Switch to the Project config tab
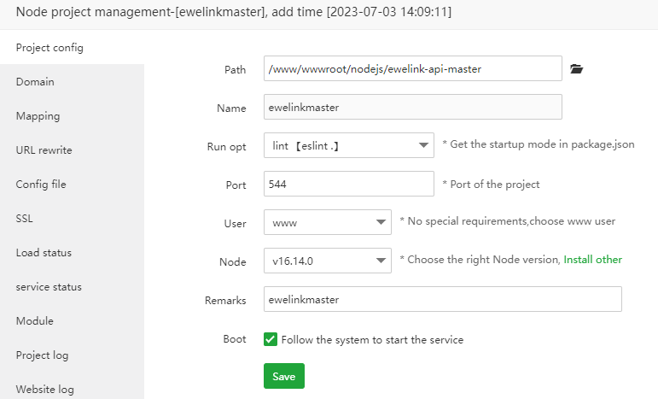The width and height of the screenshot is (658, 399). [49, 48]
